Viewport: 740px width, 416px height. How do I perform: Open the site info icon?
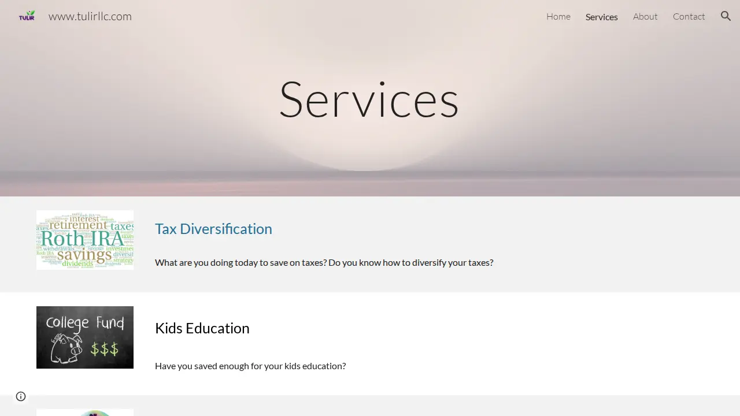pyautogui.click(x=21, y=396)
